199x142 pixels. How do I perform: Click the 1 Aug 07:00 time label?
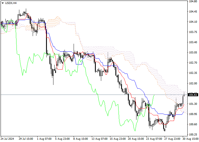[44, 139]
